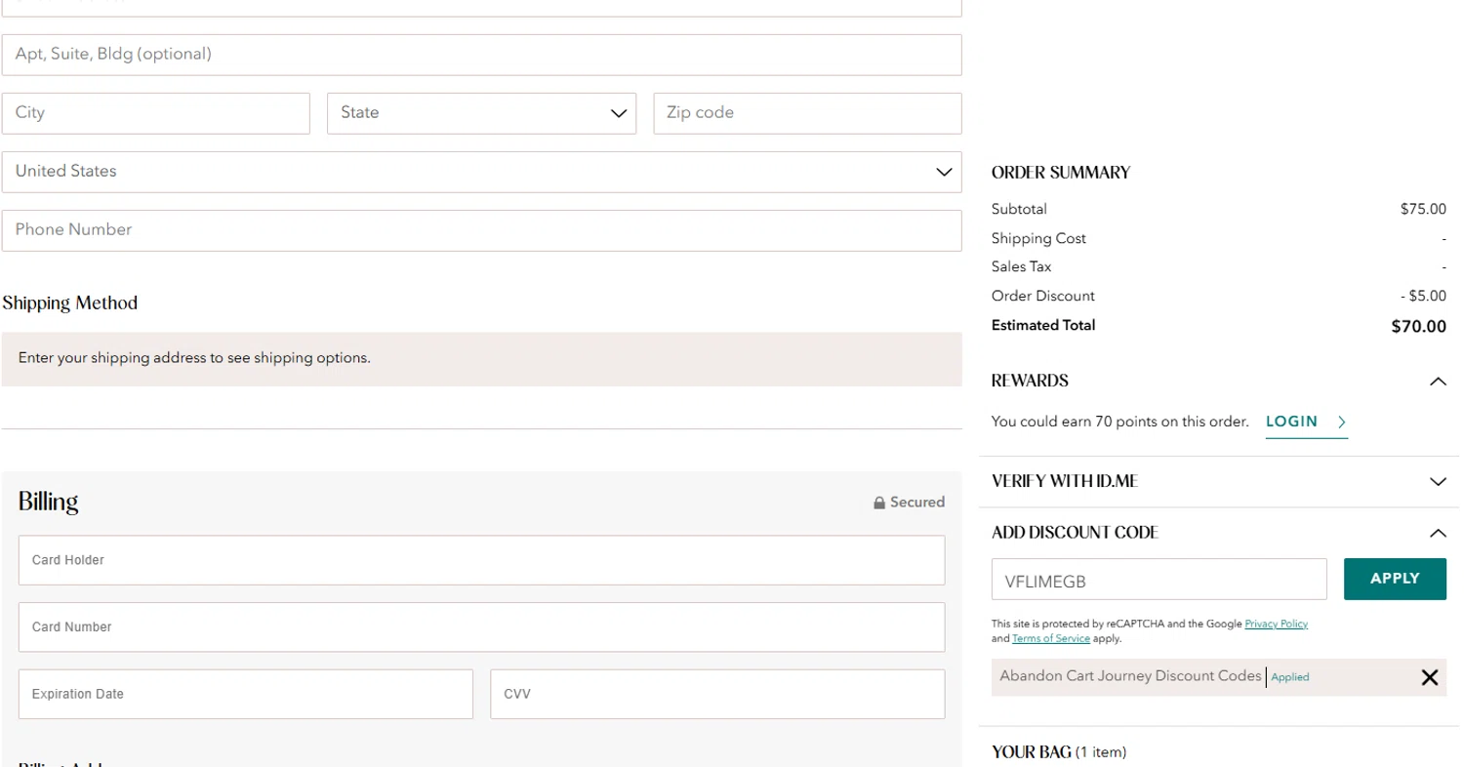
Task: Focus the Card Holder field
Action: [x=481, y=560]
